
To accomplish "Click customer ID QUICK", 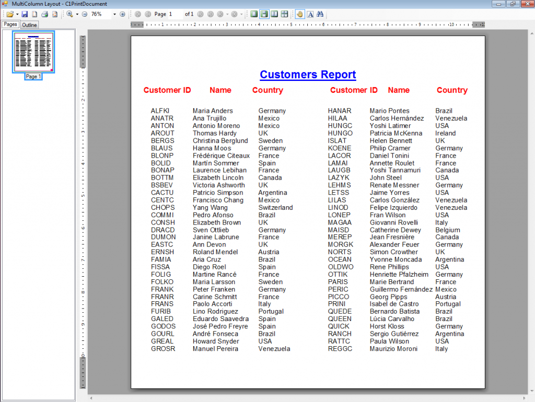I will click(x=339, y=326).
